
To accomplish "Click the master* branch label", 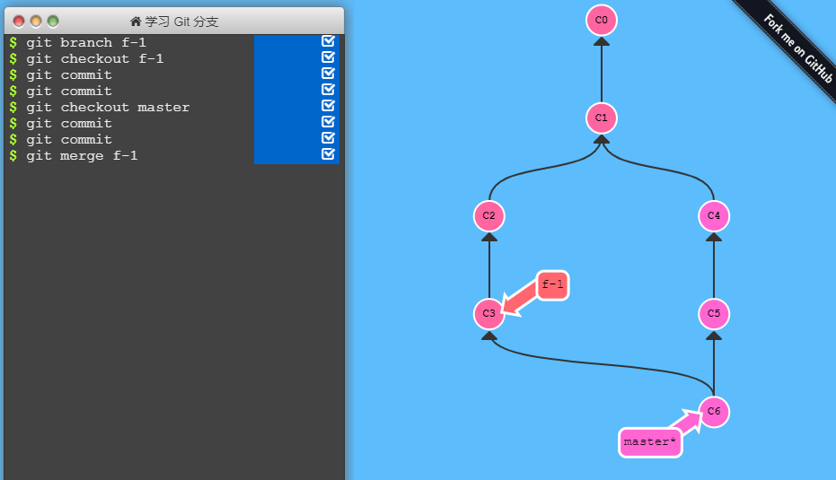I will (650, 442).
